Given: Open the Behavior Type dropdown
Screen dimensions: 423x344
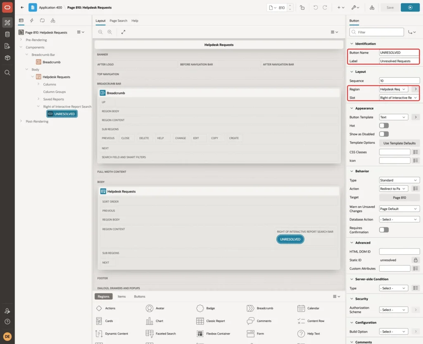Looking at the screenshot, I should pos(399,180).
